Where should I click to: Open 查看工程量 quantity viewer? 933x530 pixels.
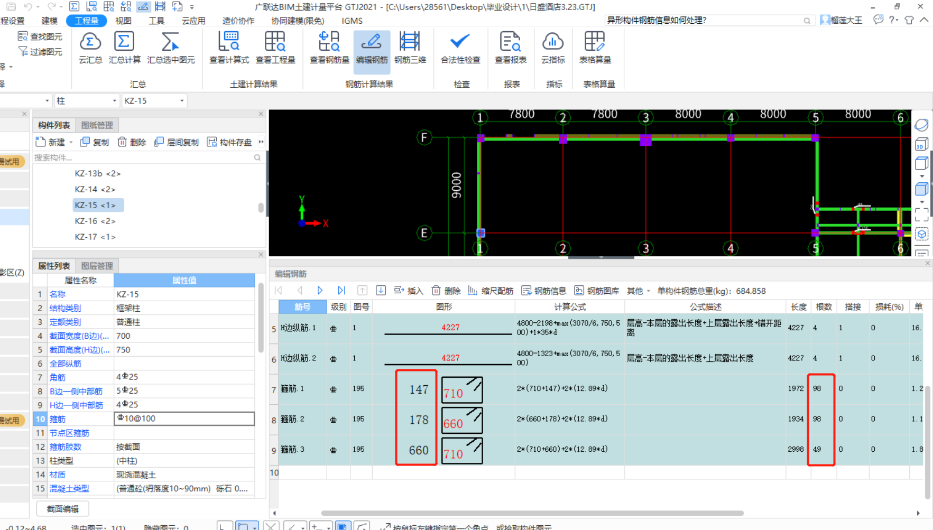click(275, 48)
